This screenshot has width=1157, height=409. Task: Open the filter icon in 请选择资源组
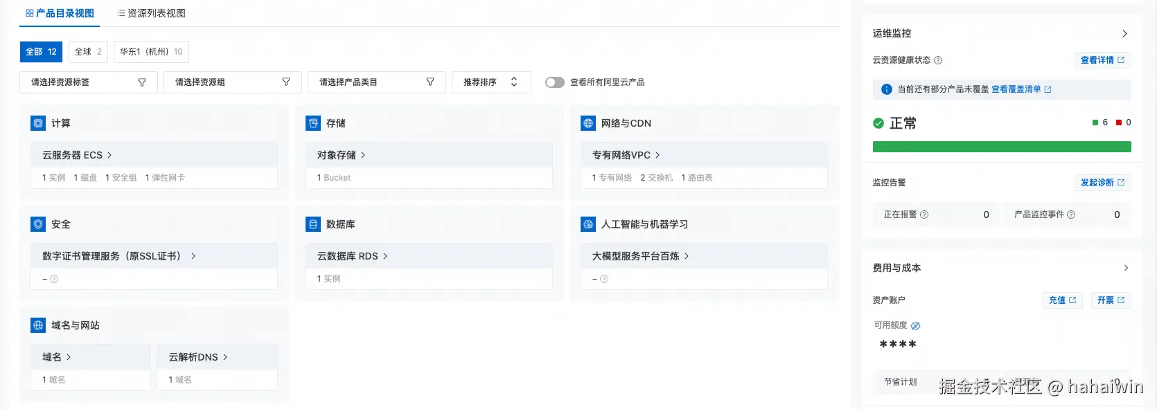(286, 82)
